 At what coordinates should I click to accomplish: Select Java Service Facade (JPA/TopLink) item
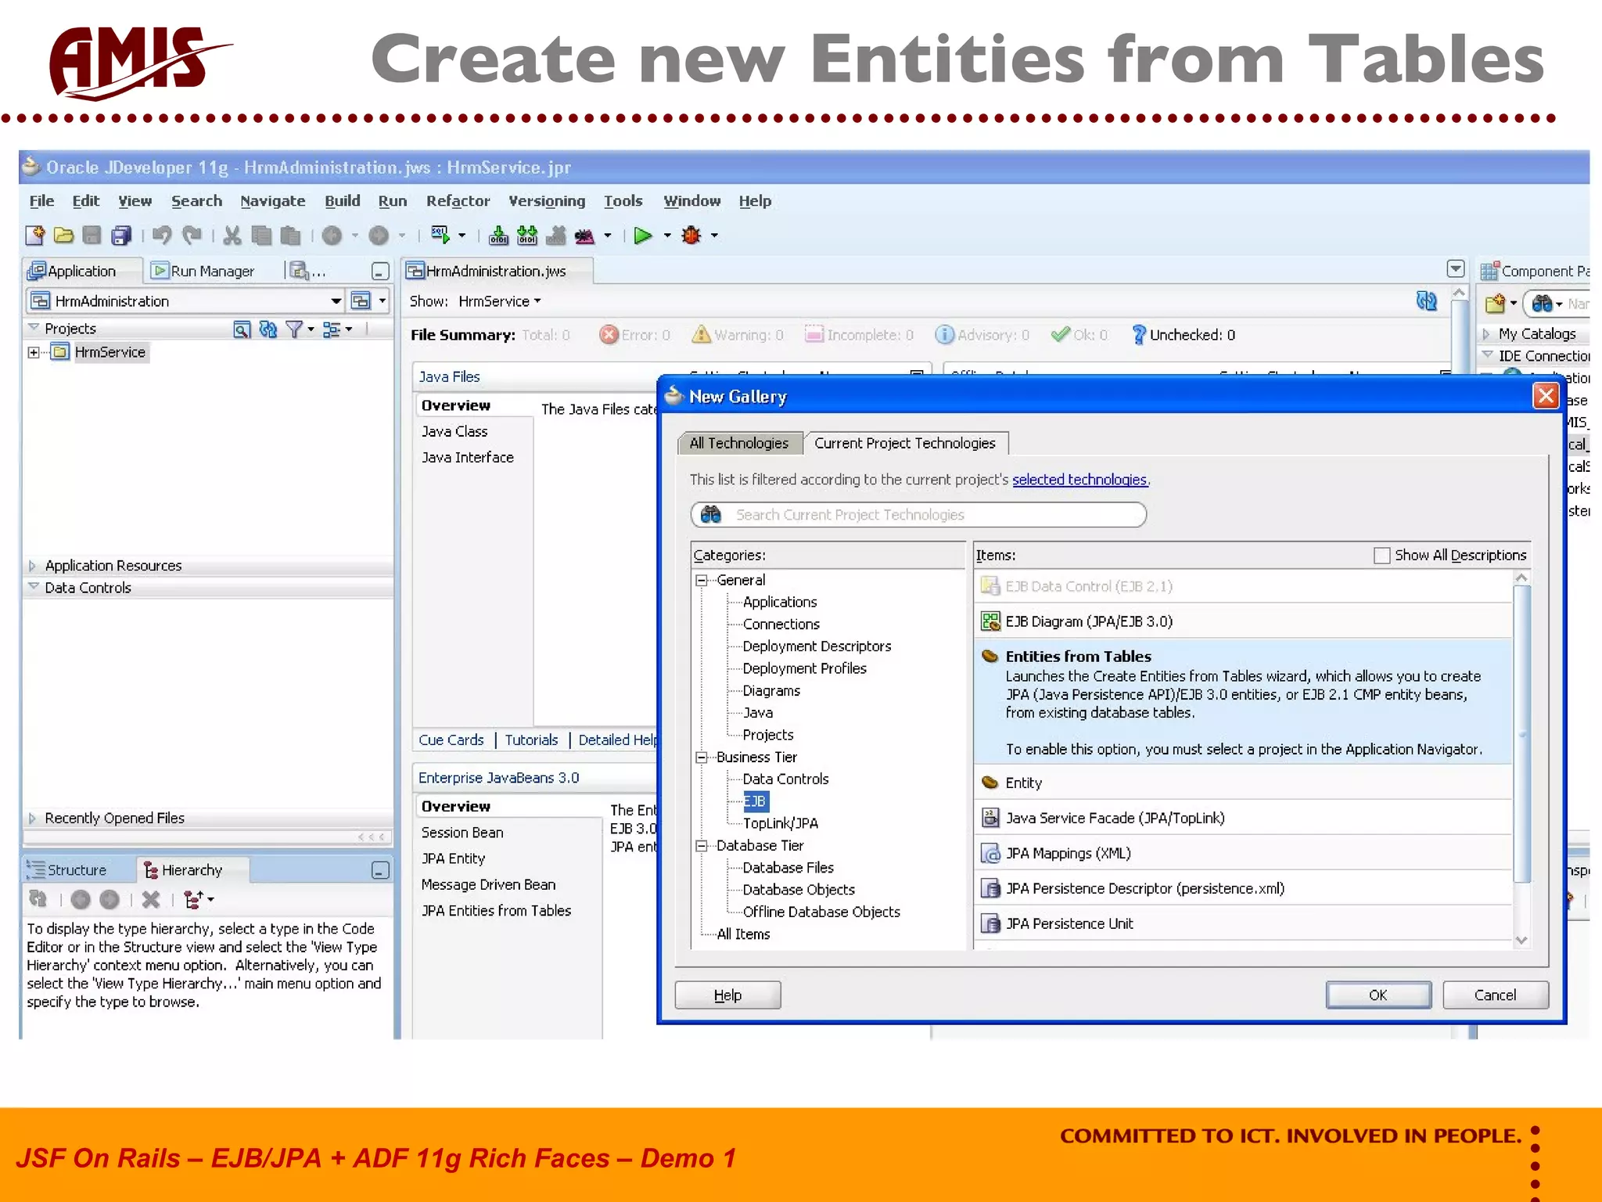click(x=1243, y=818)
